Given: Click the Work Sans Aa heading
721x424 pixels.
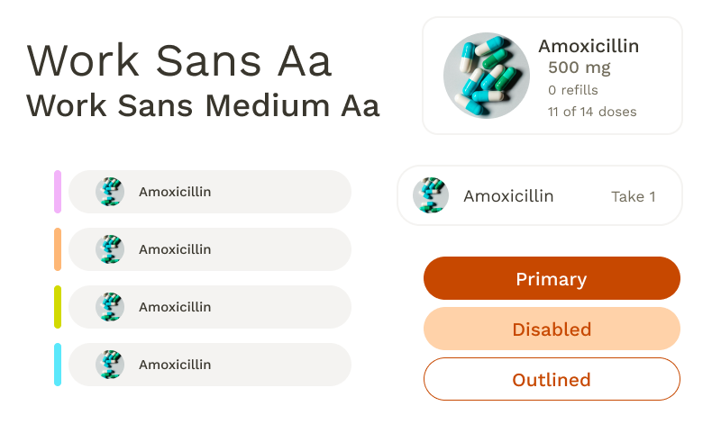Looking at the screenshot, I should point(179,61).
